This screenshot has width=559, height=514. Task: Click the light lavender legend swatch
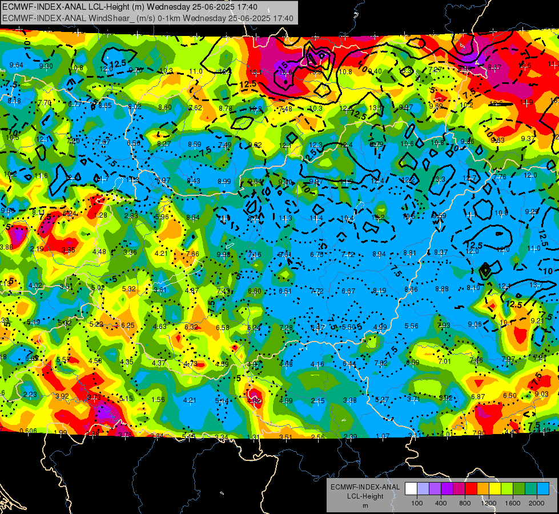[x=423, y=489]
